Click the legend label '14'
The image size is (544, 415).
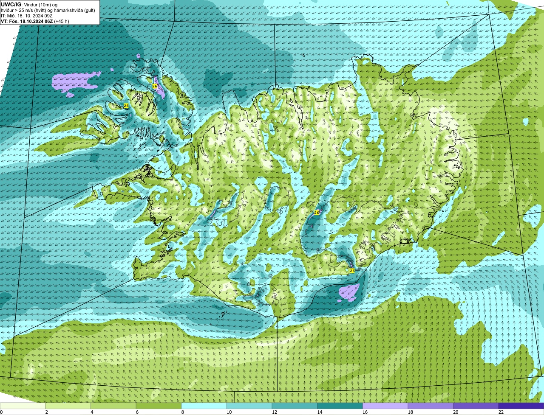(x=320, y=412)
